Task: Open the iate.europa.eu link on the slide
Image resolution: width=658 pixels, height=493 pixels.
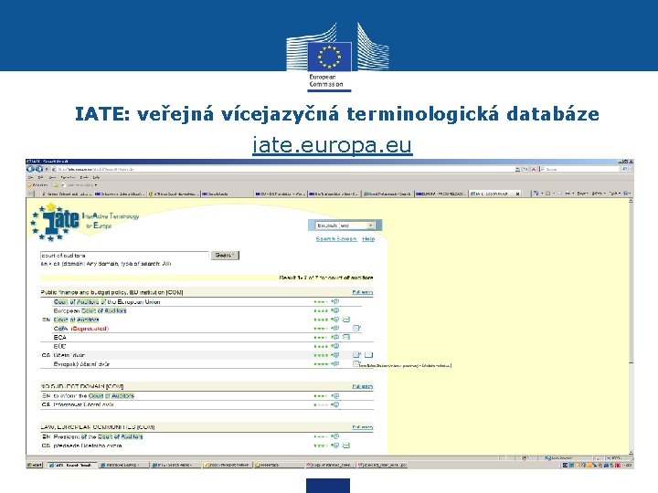Action: coord(333,145)
